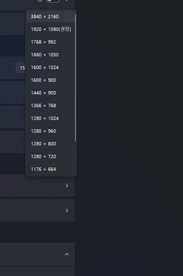Viewport: 183px width, 276px height.
Task: Toggle the switch above the resolution list
Action: pos(53,1)
